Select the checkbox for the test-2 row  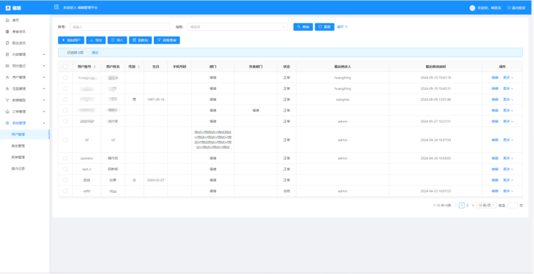65,169
